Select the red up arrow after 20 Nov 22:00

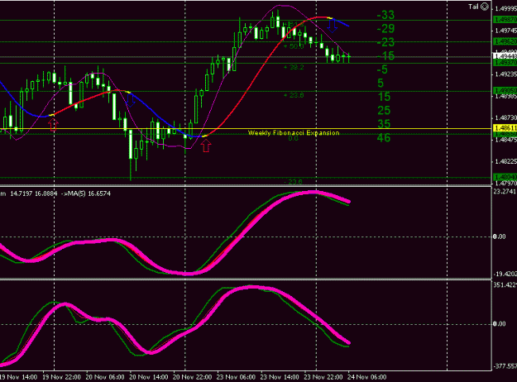pos(206,146)
